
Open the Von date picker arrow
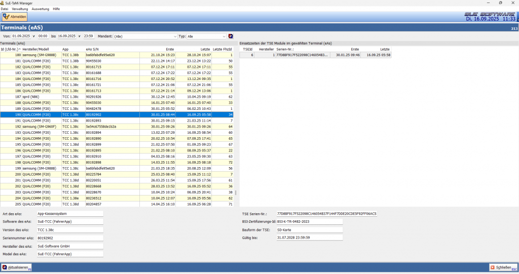[34, 36]
